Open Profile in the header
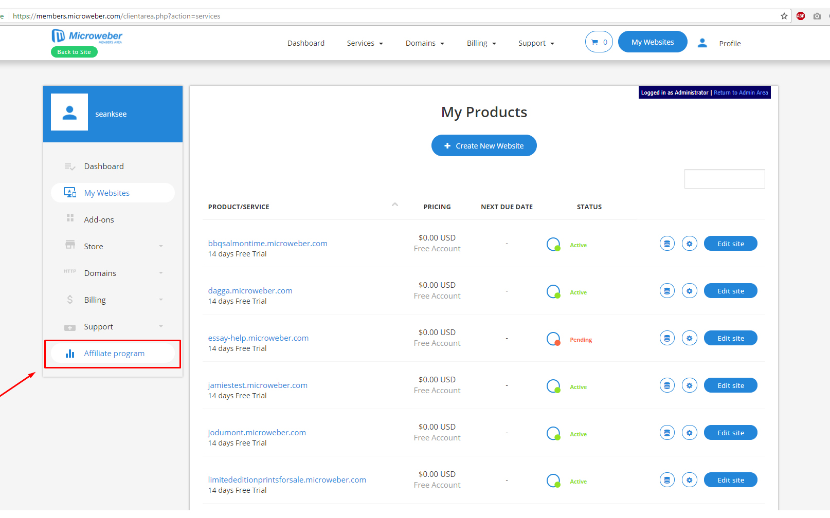830x518 pixels. [730, 44]
